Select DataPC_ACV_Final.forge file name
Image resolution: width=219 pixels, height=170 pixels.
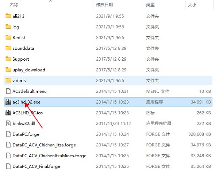pyautogui.click(x=36, y=166)
